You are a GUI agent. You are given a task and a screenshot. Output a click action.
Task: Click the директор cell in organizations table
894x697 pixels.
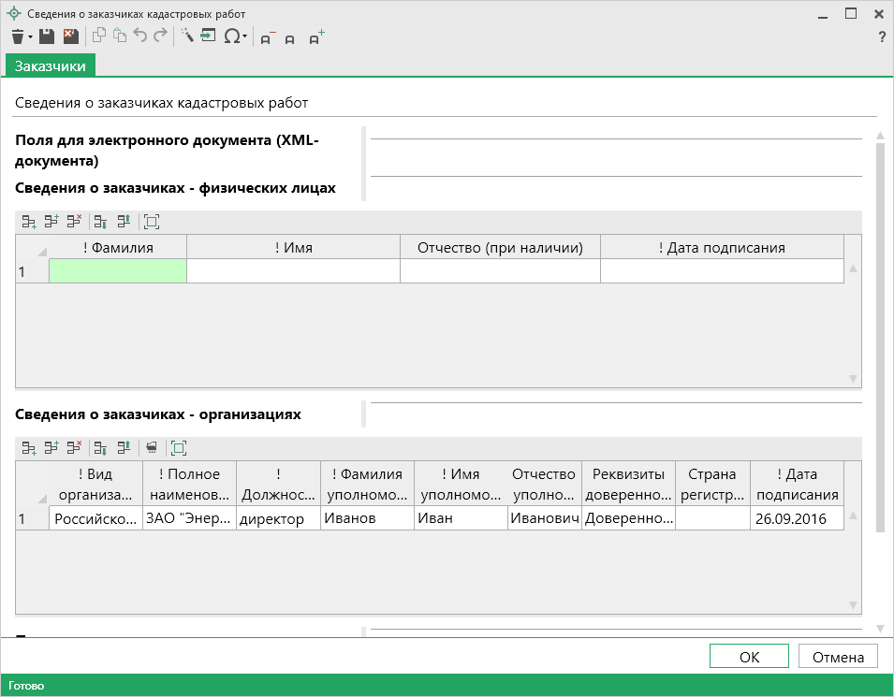tap(278, 518)
